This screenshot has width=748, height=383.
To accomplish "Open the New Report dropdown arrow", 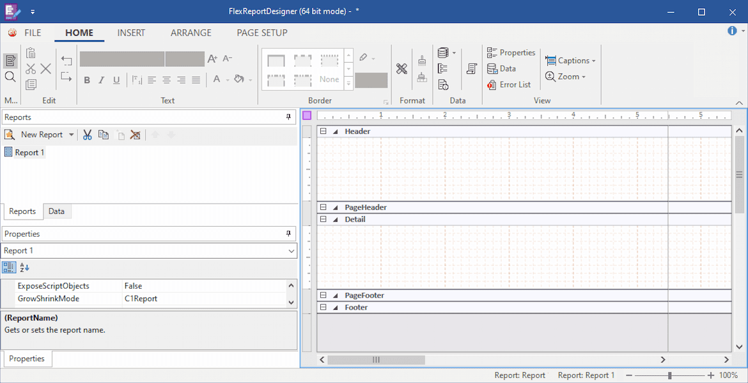I will (70, 134).
